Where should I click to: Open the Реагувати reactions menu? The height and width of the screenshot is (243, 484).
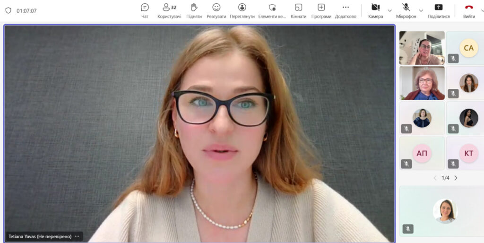[216, 10]
